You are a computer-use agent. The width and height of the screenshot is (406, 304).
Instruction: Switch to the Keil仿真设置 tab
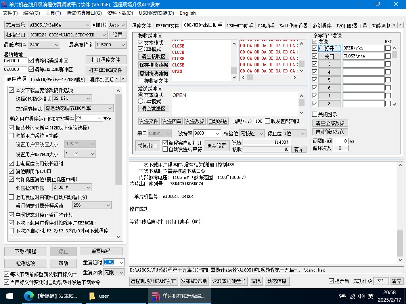click(x=293, y=26)
